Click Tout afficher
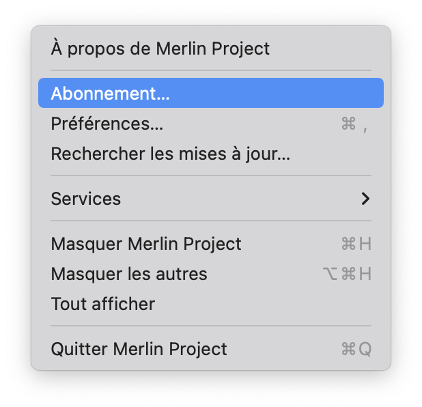The image size is (422, 407). [103, 304]
